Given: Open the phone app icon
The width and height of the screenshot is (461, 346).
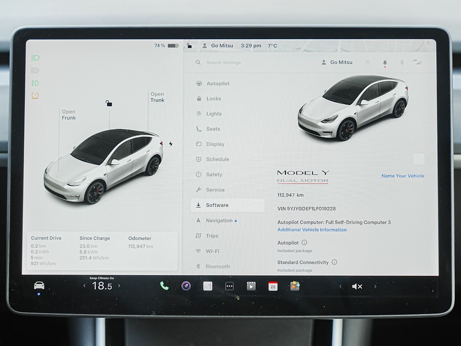Looking at the screenshot, I should coord(164,286).
